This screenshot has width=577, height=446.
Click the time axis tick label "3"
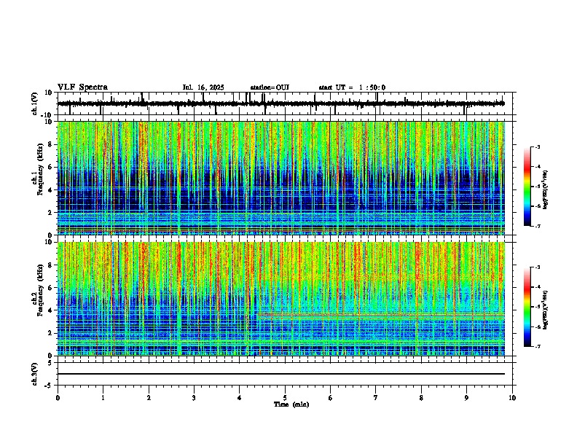(194, 398)
